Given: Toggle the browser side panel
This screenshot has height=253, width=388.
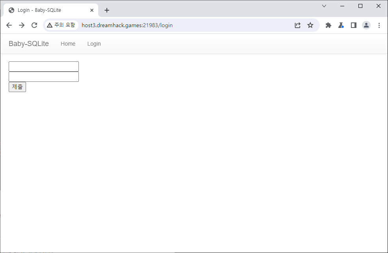Looking at the screenshot, I should pyautogui.click(x=354, y=25).
